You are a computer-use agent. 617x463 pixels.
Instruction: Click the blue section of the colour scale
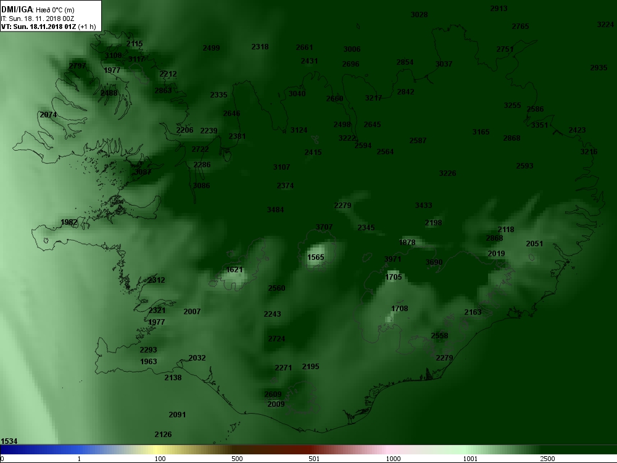click(39, 449)
